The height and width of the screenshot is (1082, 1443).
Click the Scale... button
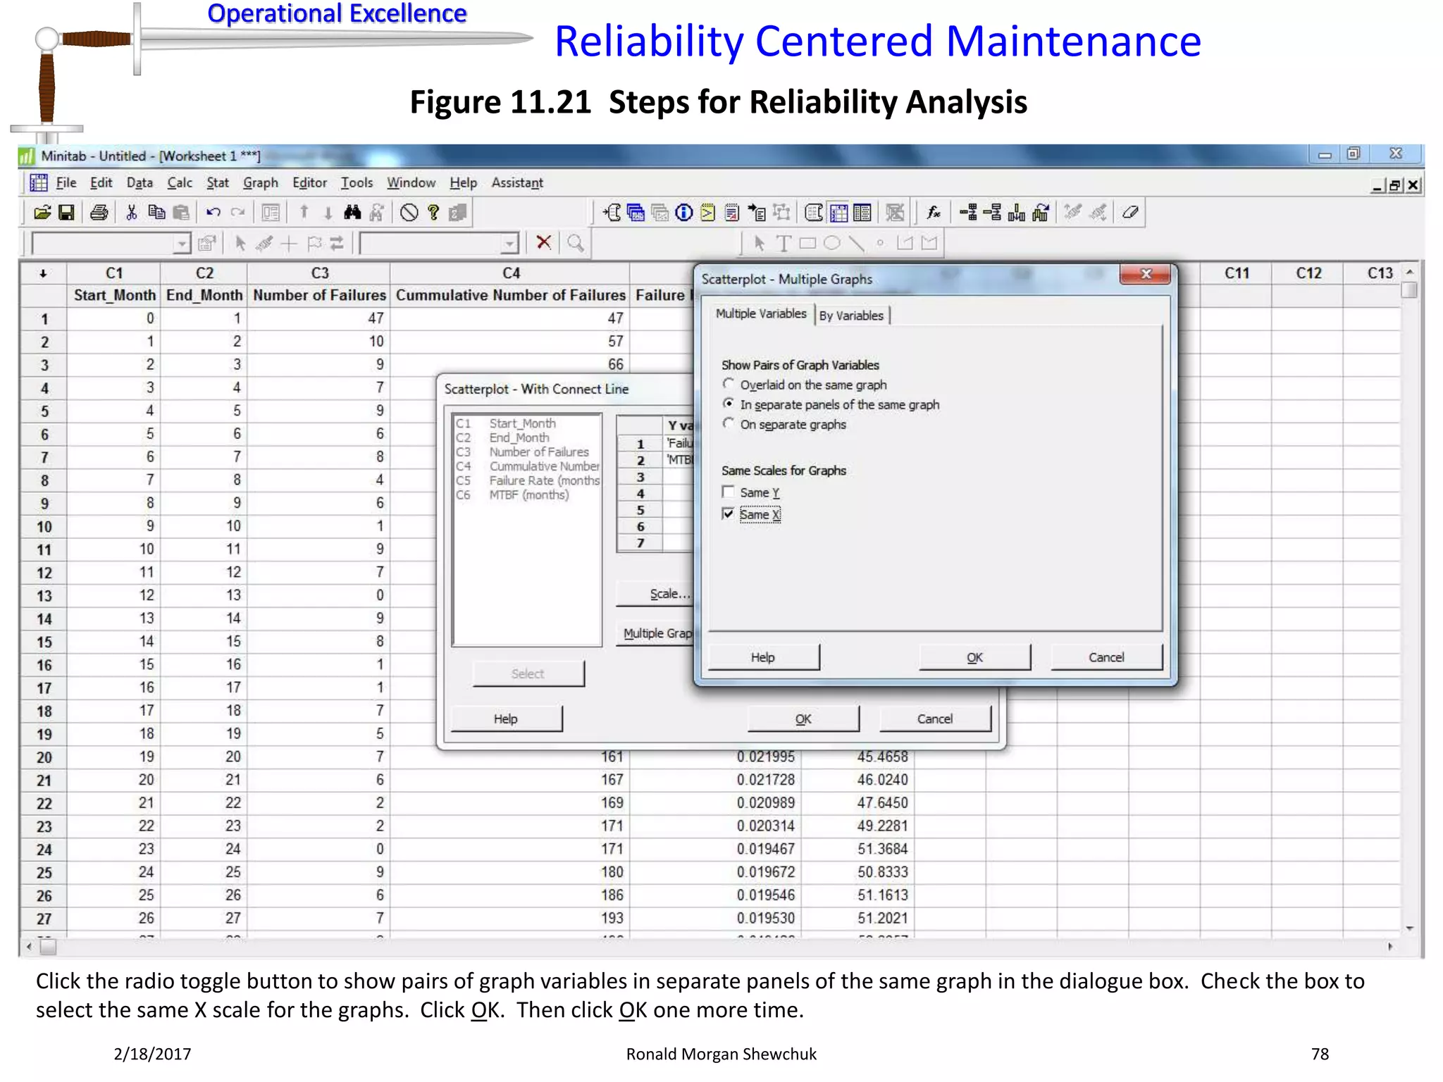tap(655, 594)
